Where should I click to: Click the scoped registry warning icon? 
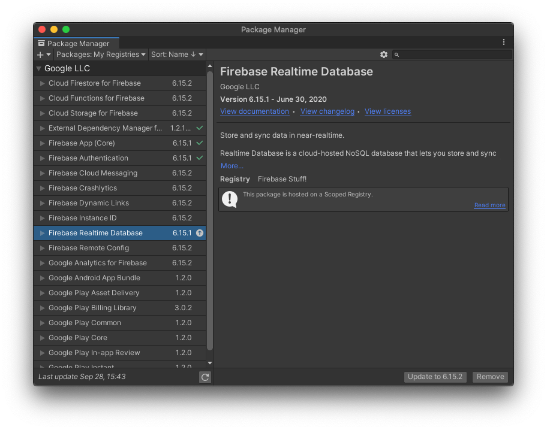[230, 199]
